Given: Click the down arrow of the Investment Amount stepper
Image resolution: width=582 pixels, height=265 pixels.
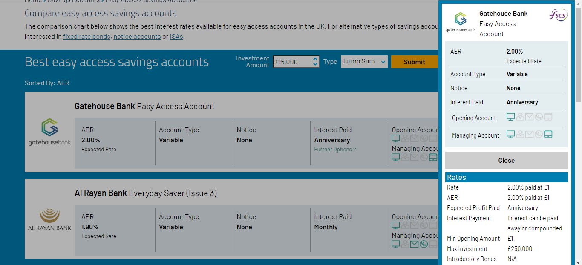Looking at the screenshot, I should coord(315,64).
